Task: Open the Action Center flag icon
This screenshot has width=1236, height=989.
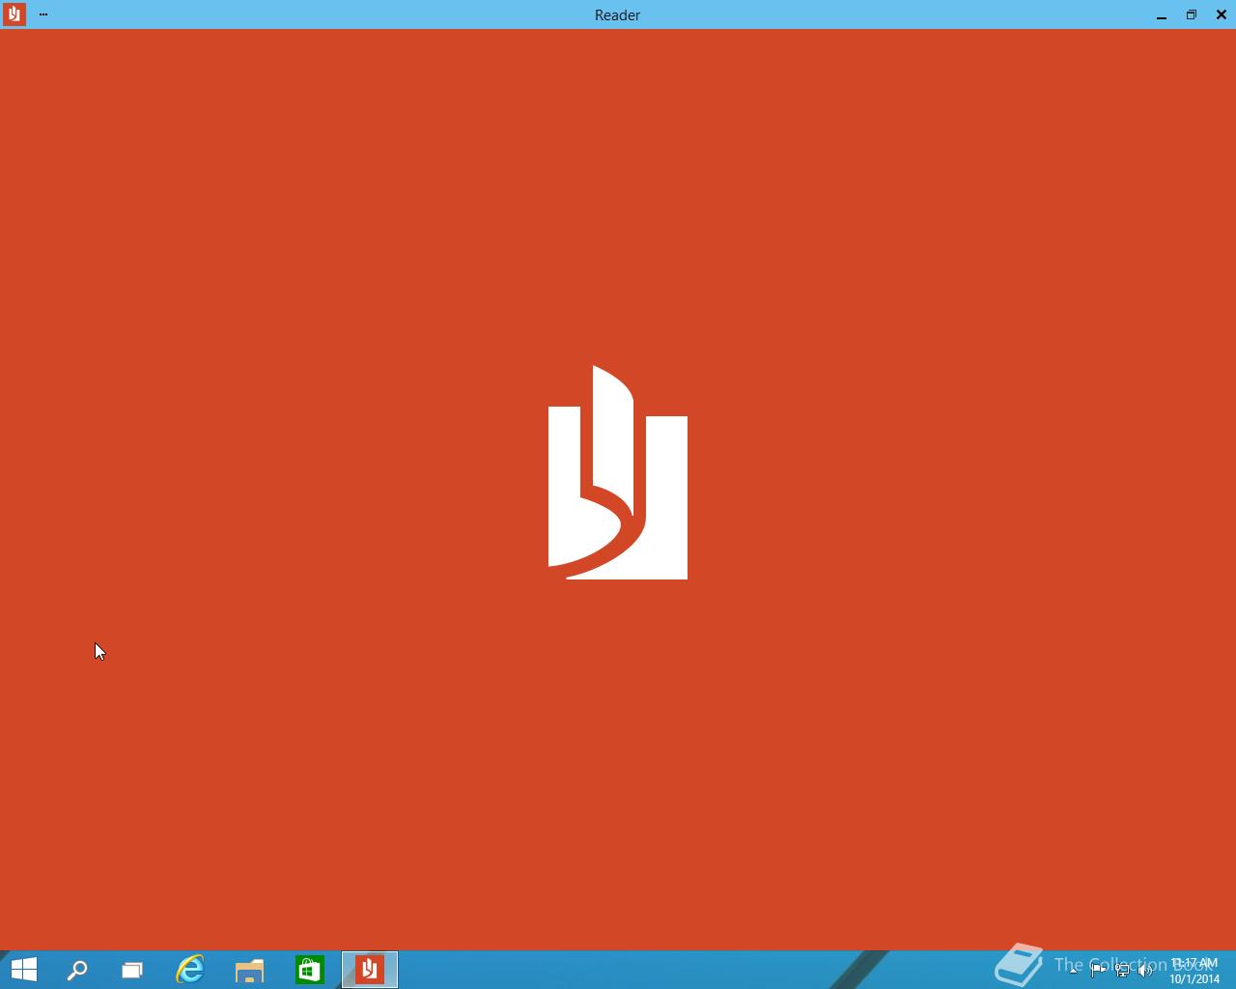Action: [x=1098, y=970]
